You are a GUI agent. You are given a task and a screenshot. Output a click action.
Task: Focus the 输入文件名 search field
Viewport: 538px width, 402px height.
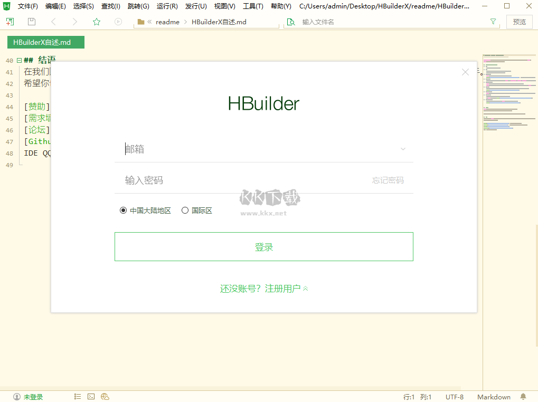(x=393, y=22)
